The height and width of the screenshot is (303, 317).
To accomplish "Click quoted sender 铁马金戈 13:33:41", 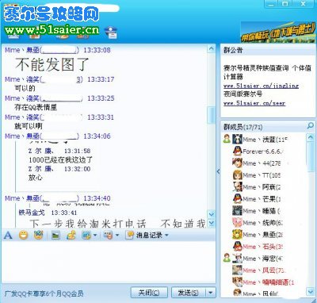I will click(x=48, y=213).
